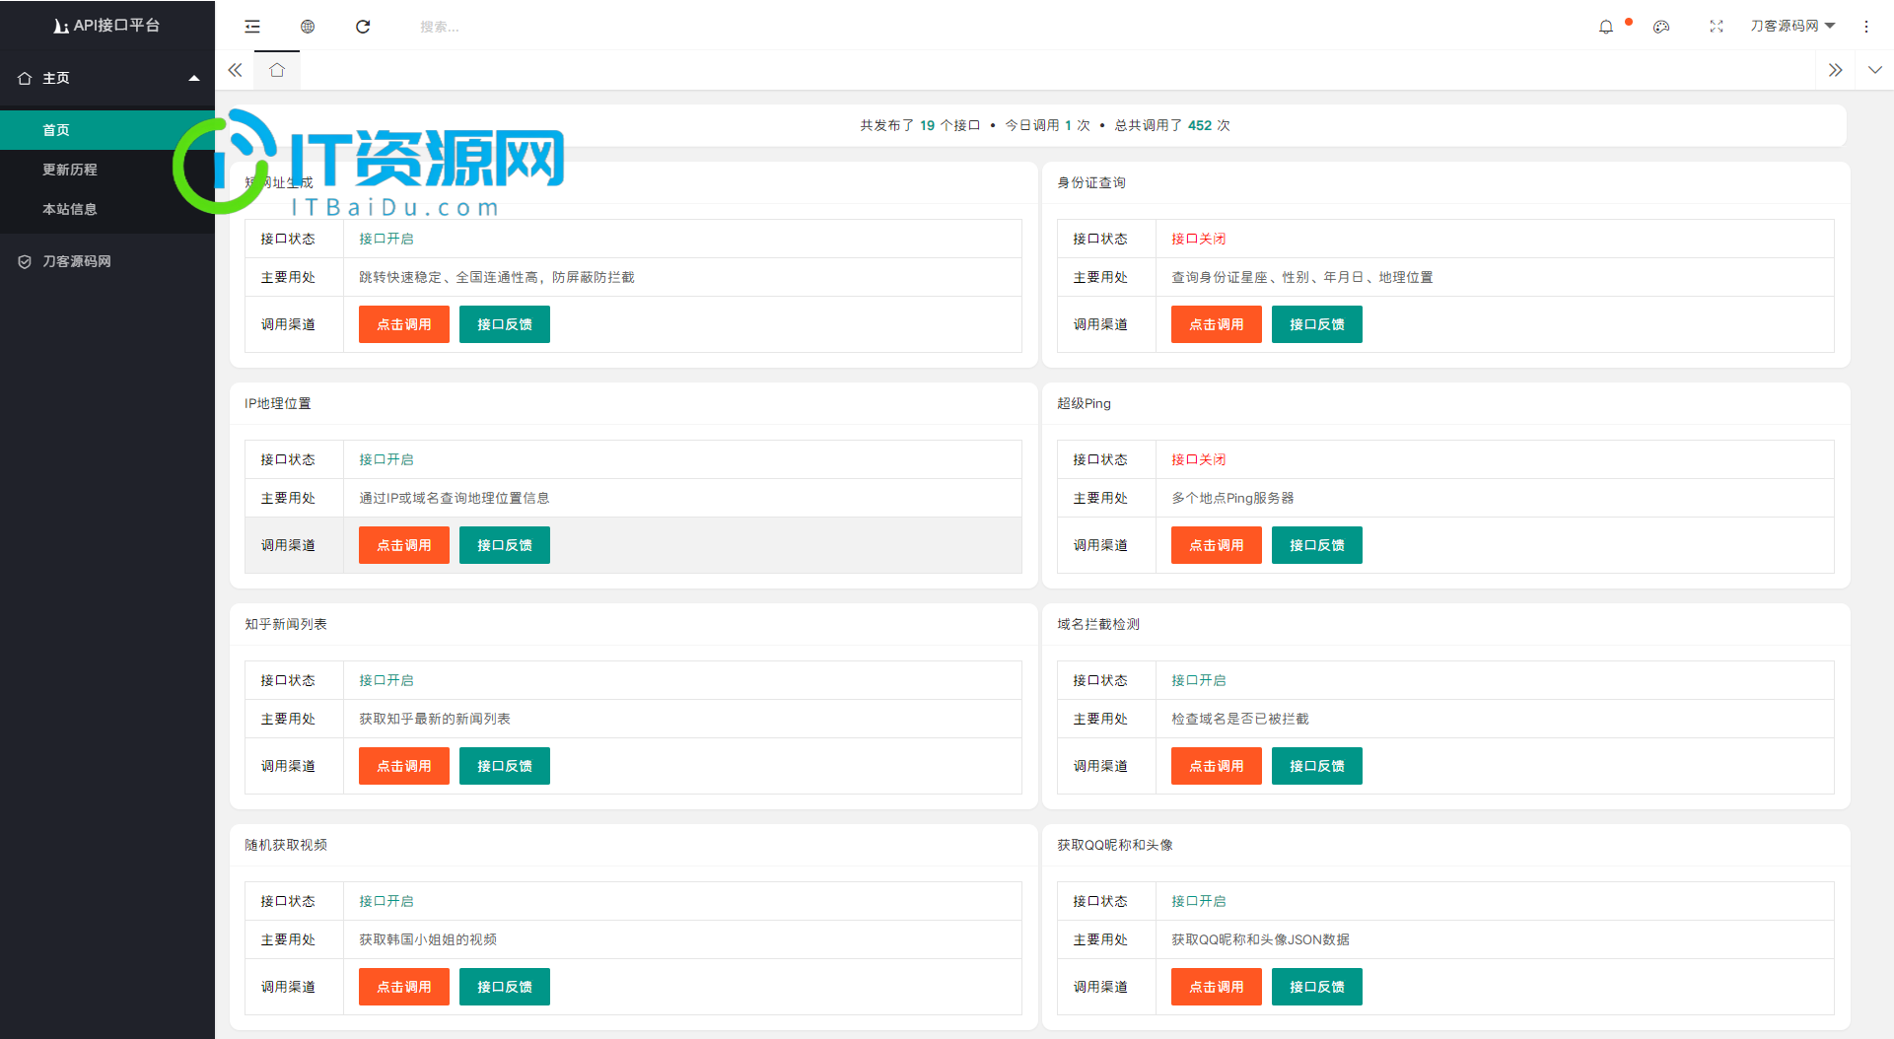Click 点击调用 in the 身份证查询 card

point(1217,324)
